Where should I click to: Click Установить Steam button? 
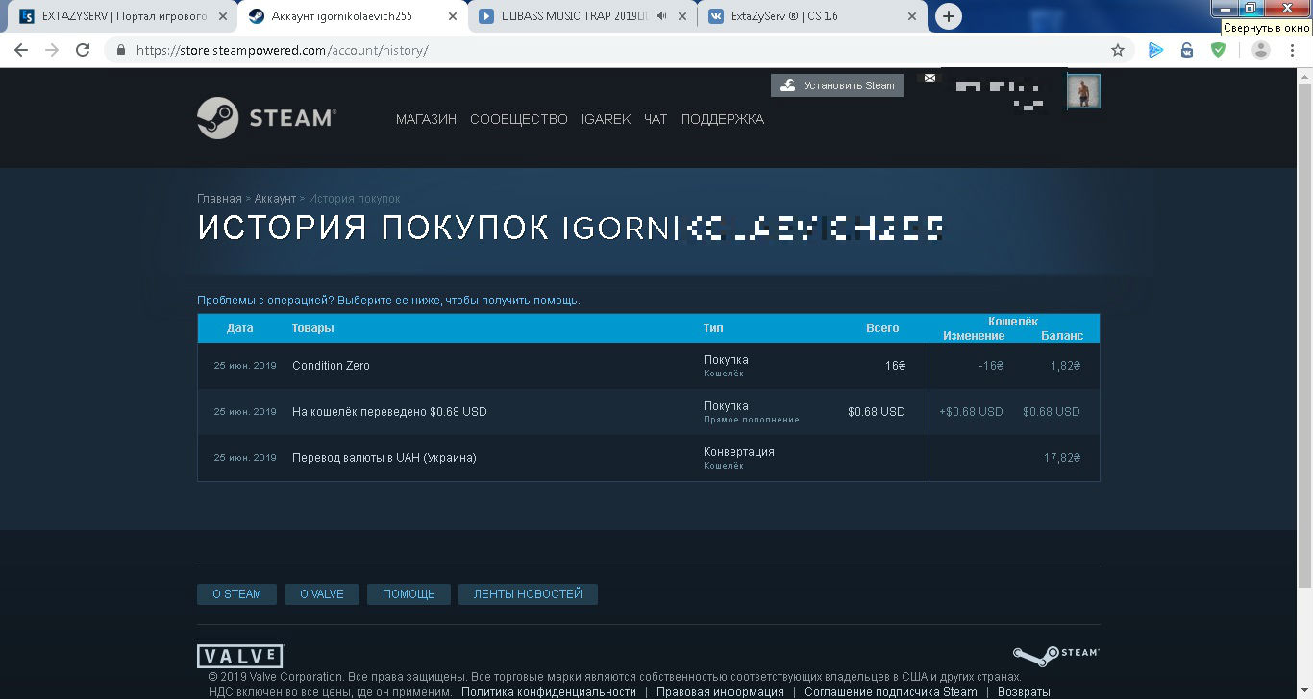point(837,85)
